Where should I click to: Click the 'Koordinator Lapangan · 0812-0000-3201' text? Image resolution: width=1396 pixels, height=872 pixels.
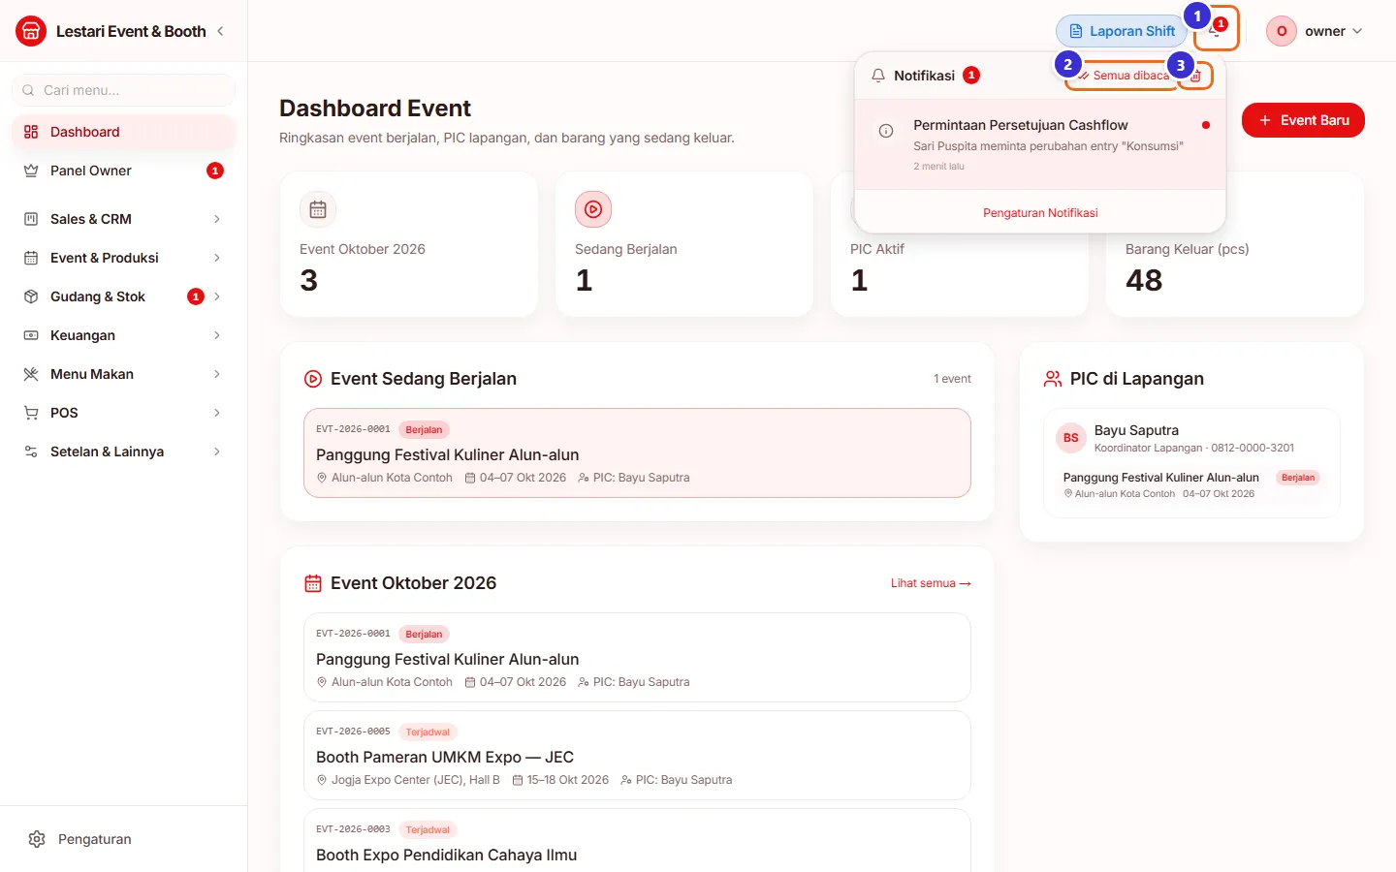(1194, 448)
